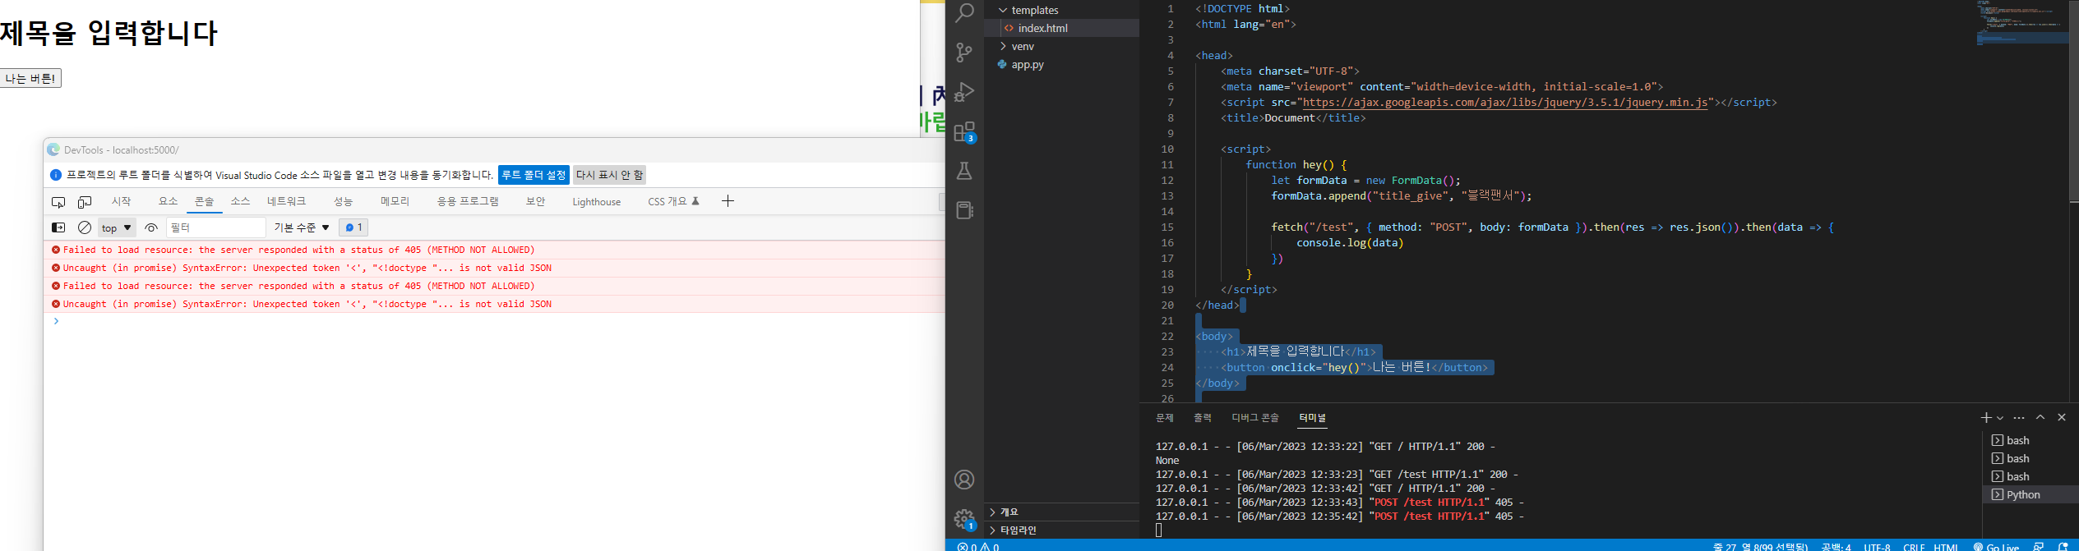Add a new DevTools tab with plus icon
Image resolution: width=2079 pixels, height=551 pixels.
[728, 201]
